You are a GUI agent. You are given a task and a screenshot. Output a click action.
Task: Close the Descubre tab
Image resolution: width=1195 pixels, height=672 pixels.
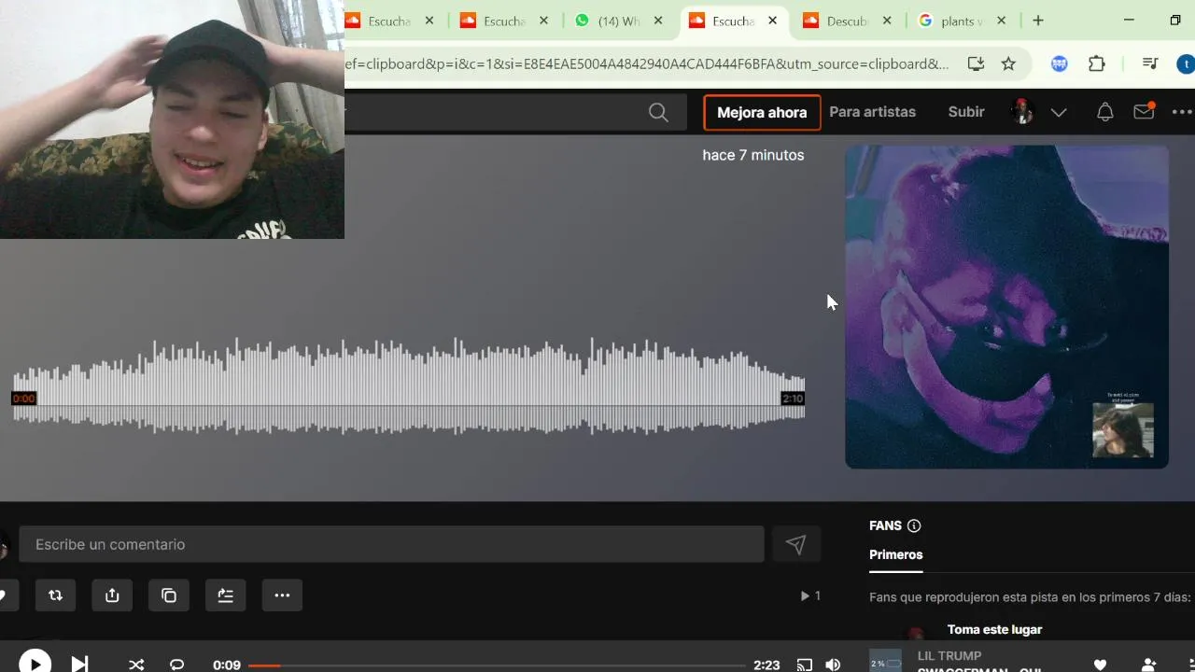tap(887, 21)
